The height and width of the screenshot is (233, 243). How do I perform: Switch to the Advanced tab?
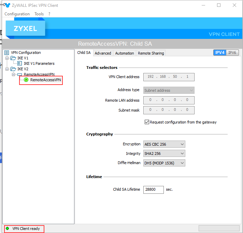103,53
